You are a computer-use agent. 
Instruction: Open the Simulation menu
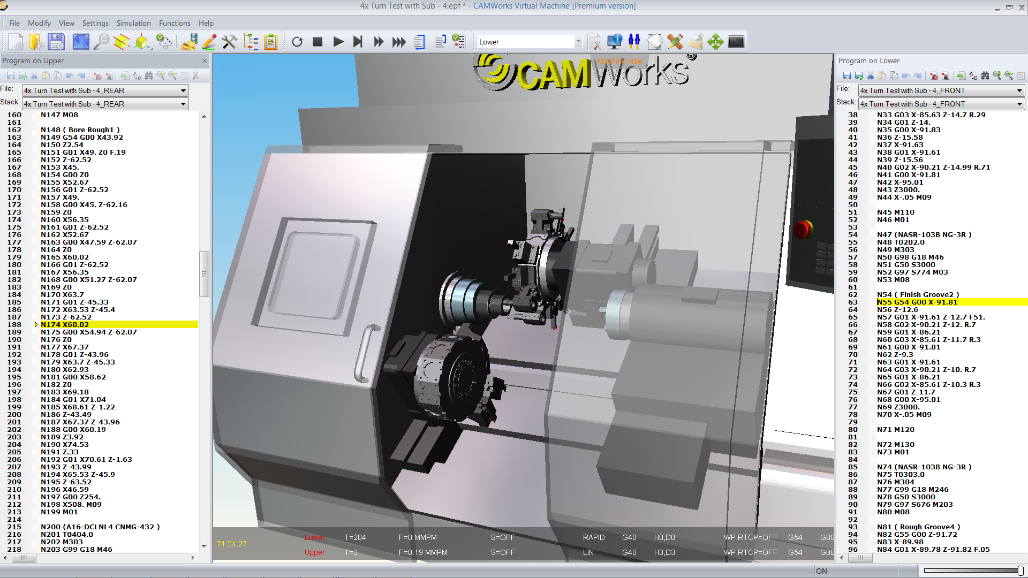tap(133, 23)
